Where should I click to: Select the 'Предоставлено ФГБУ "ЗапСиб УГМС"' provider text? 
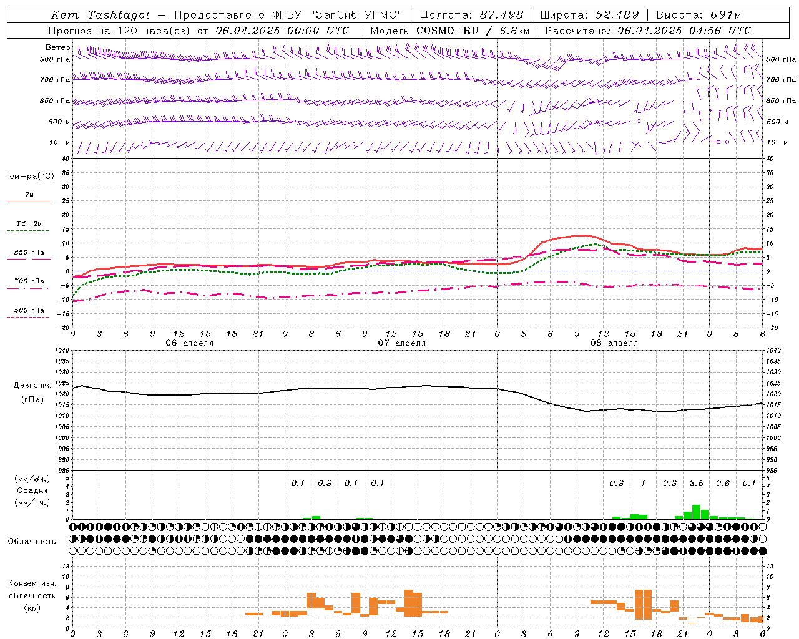pyautogui.click(x=288, y=15)
